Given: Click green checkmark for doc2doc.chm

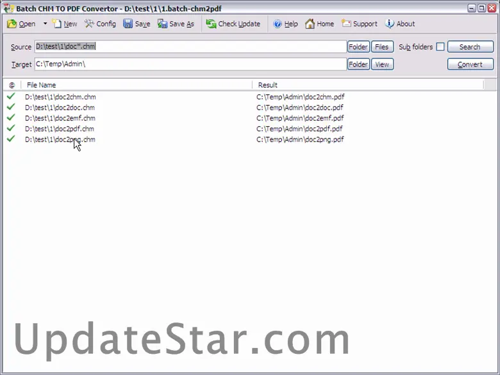Looking at the screenshot, I should click(11, 106).
